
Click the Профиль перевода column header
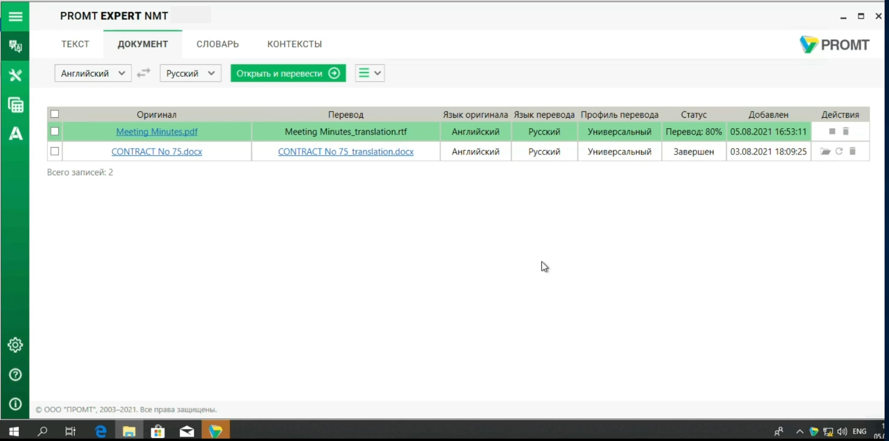pos(620,114)
